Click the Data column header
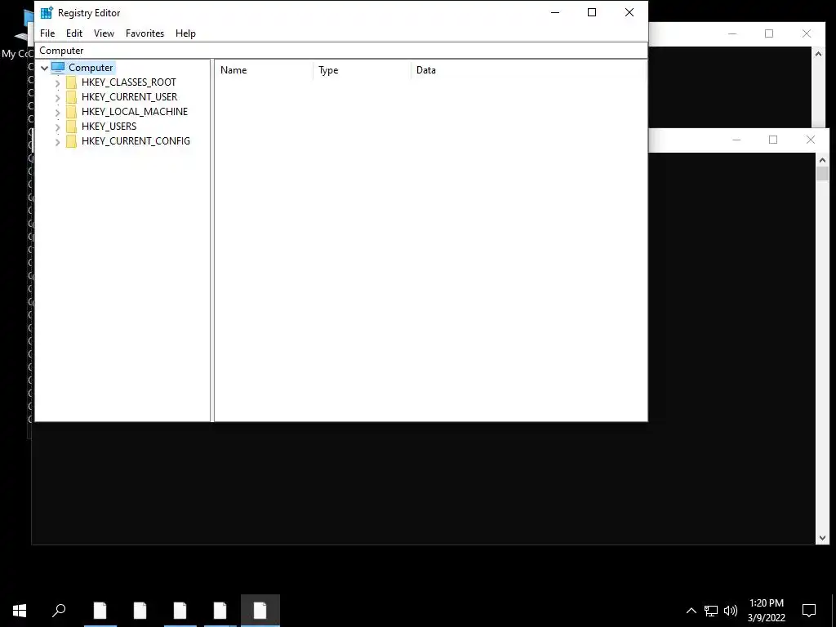The width and height of the screenshot is (836, 627). [x=528, y=70]
